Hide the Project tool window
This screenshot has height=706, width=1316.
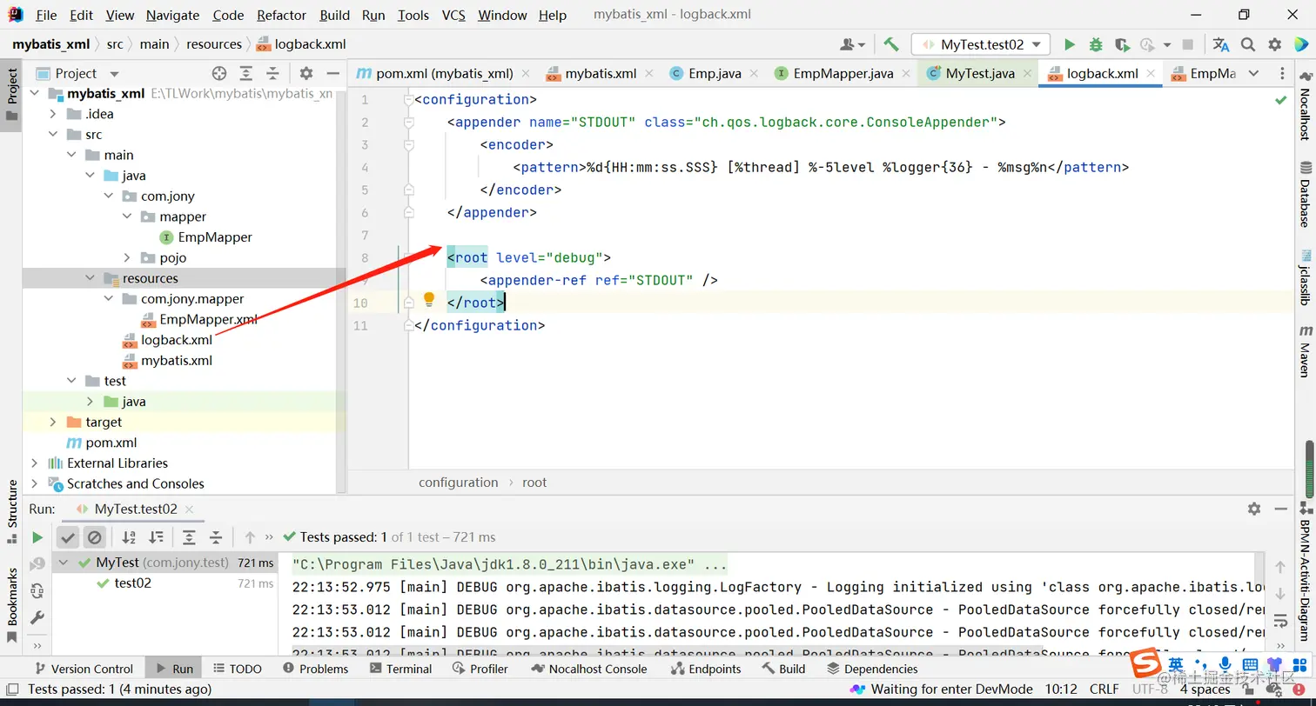pos(332,74)
